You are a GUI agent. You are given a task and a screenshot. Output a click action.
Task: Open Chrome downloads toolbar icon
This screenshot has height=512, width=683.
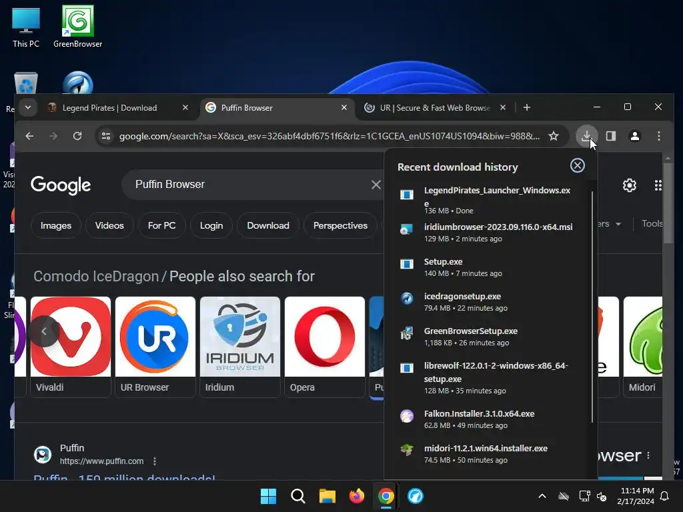(x=586, y=136)
